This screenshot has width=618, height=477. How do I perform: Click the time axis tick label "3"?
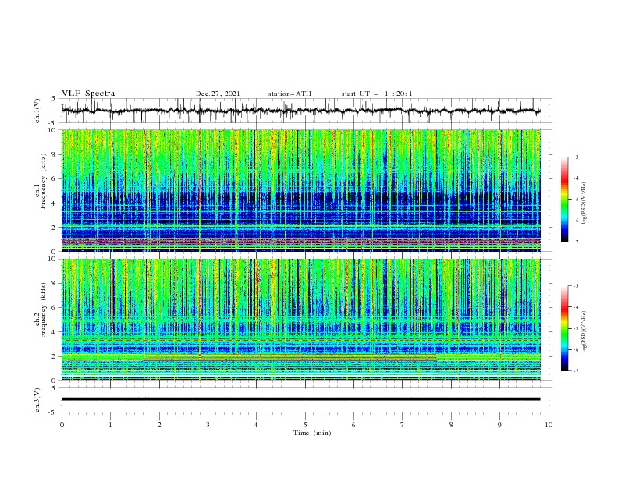coord(208,425)
